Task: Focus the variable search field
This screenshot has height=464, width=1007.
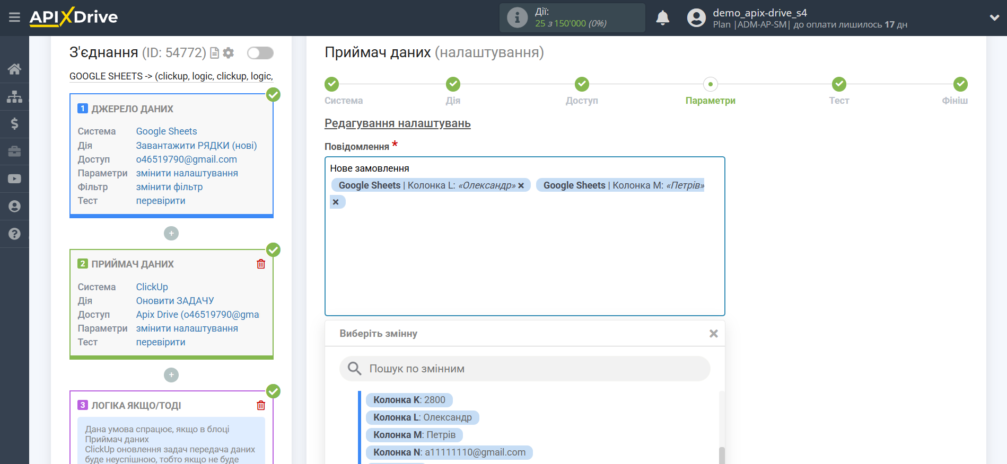Action: [525, 369]
